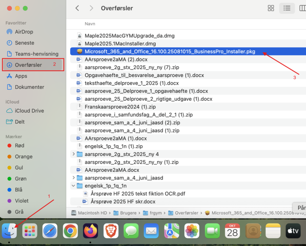Launch Firefox from the Dock
Image resolution: width=306 pixels, height=246 pixels.
coord(91,231)
